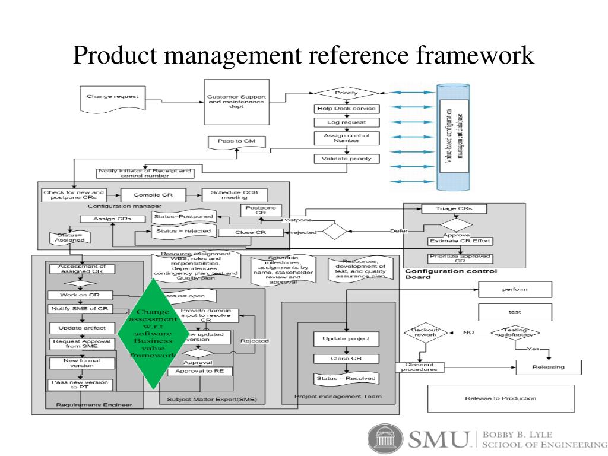Click the 'Requirements Engineer' label
This screenshot has height=456, width=608.
pos(94,405)
